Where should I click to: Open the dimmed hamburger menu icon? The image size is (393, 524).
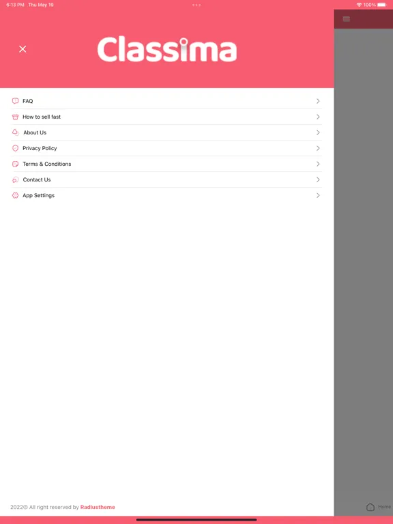point(346,19)
